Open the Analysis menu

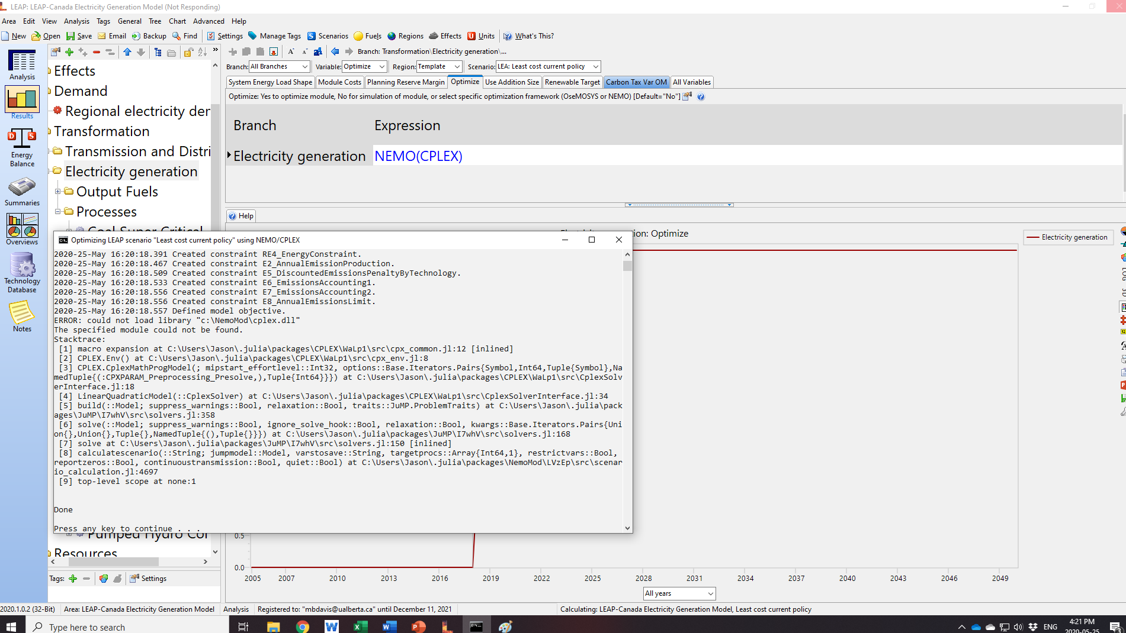tap(76, 21)
